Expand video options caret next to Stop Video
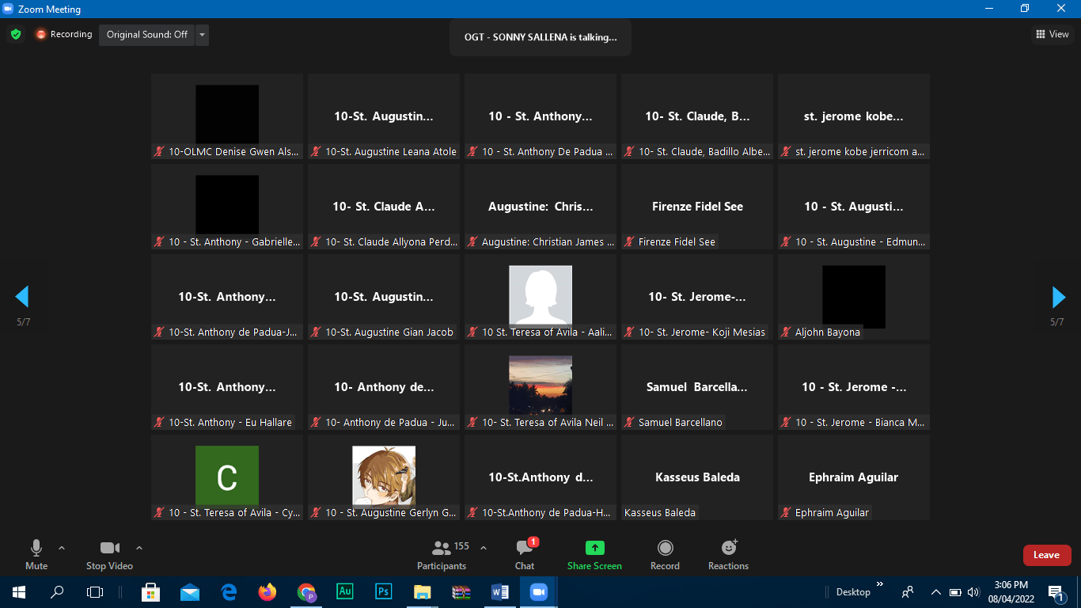 [139, 548]
